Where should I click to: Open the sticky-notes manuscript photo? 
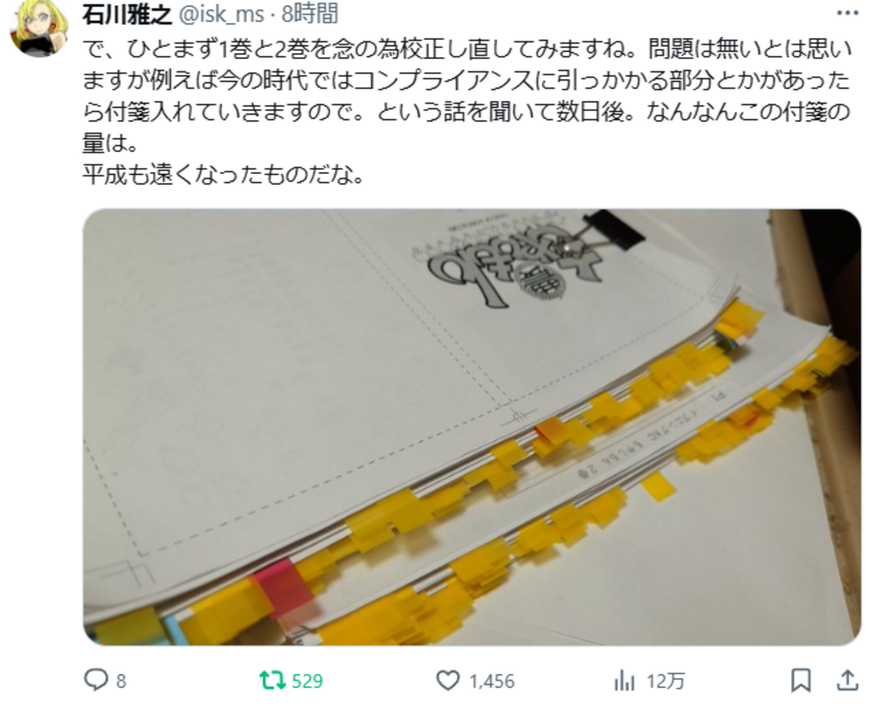472,427
